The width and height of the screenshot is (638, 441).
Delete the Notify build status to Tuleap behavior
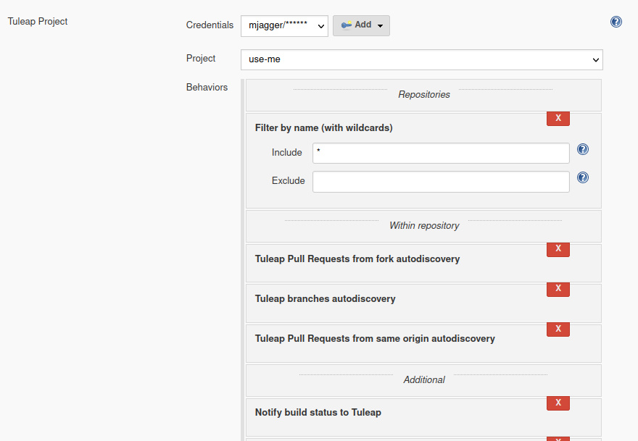558,403
